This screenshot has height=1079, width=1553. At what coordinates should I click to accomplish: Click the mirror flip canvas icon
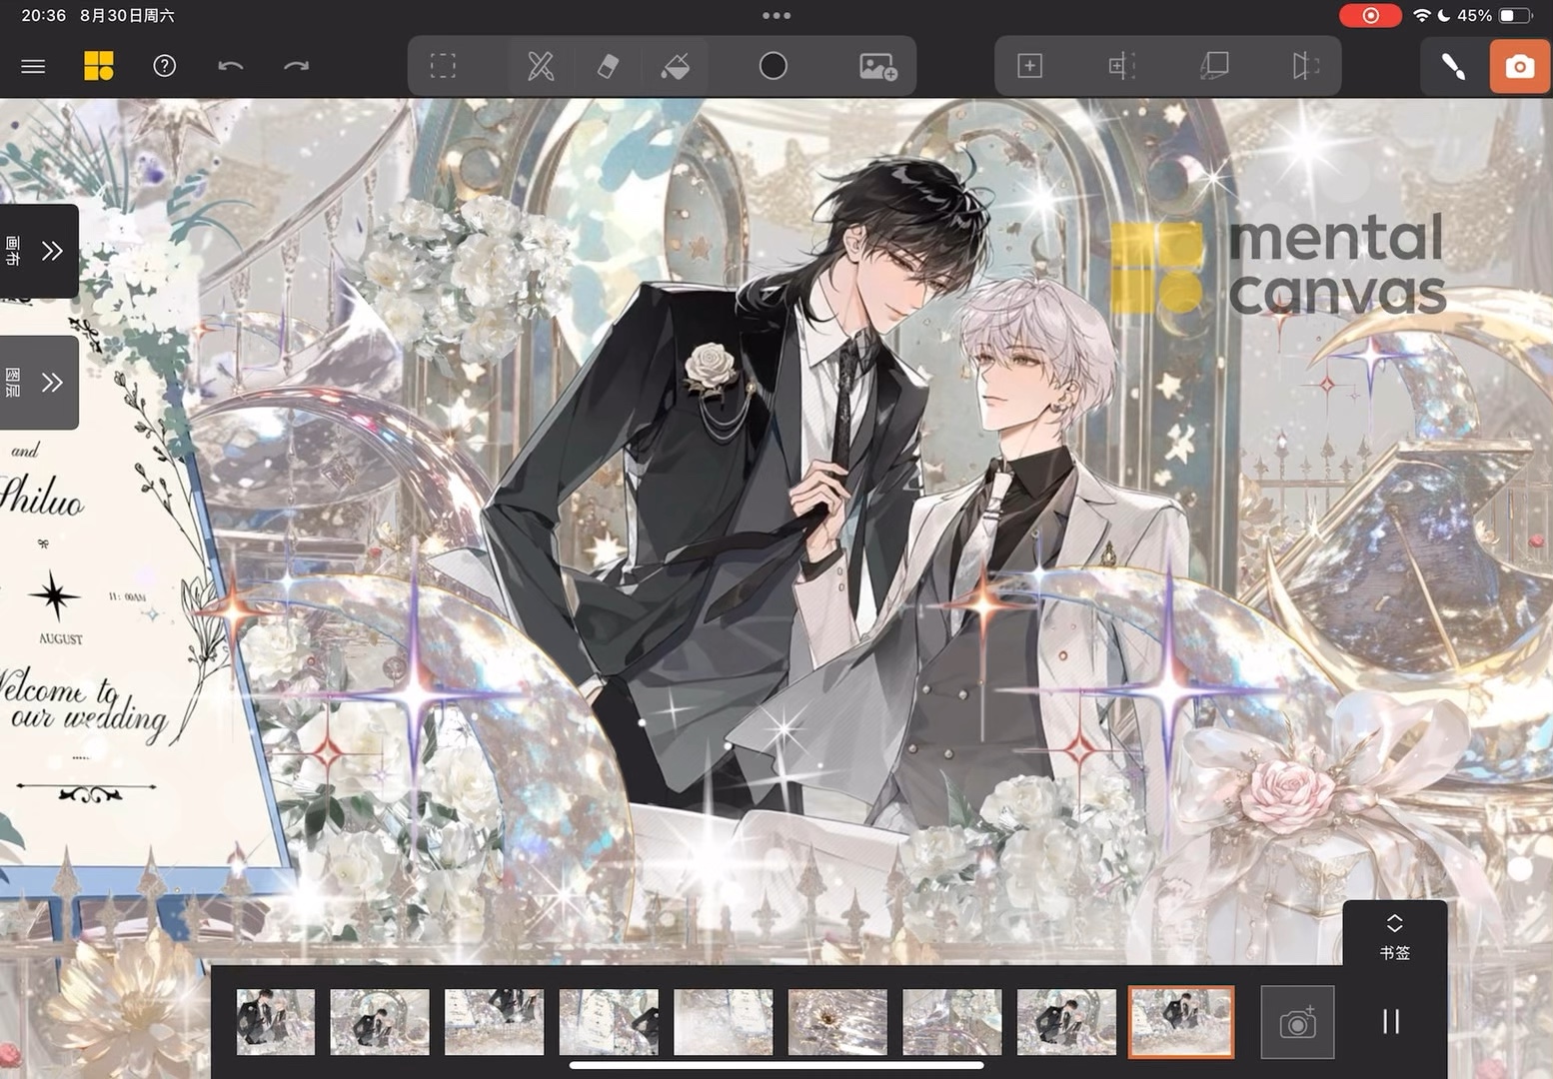tap(1305, 66)
